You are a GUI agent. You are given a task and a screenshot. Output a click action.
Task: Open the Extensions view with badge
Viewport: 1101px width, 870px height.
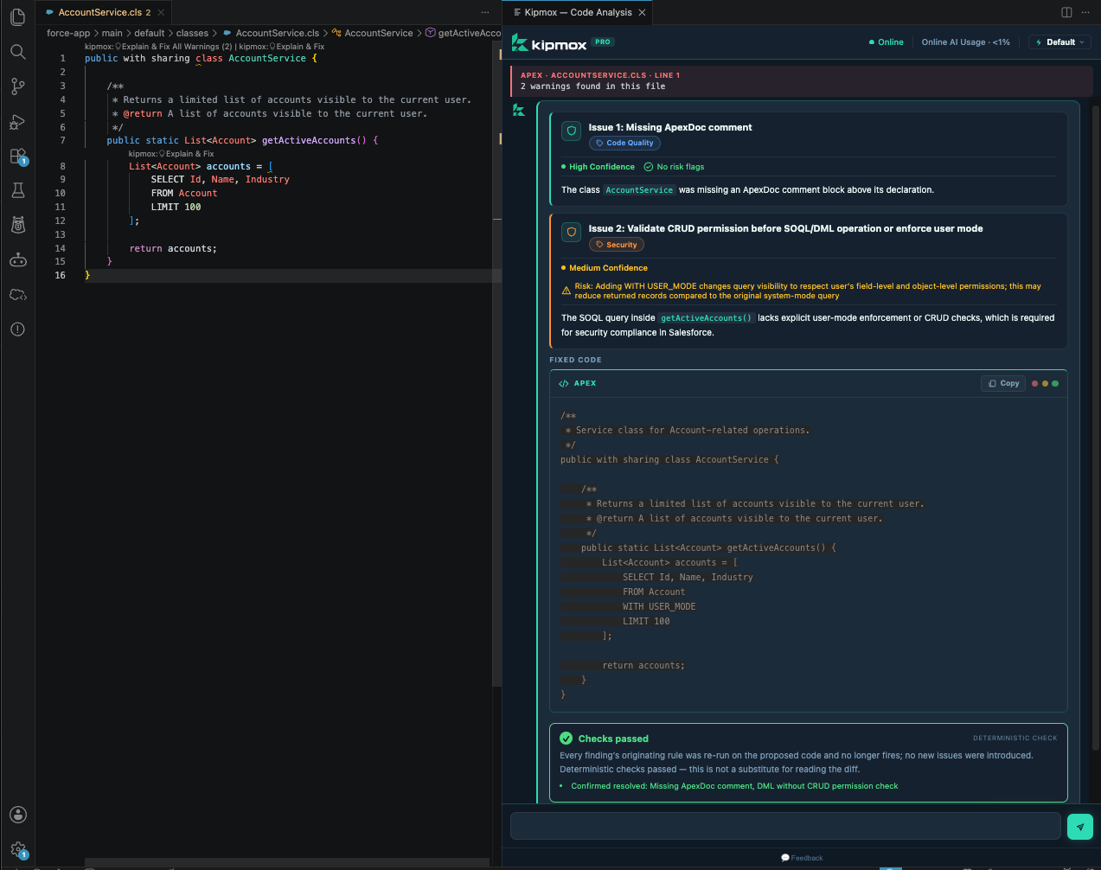point(17,157)
